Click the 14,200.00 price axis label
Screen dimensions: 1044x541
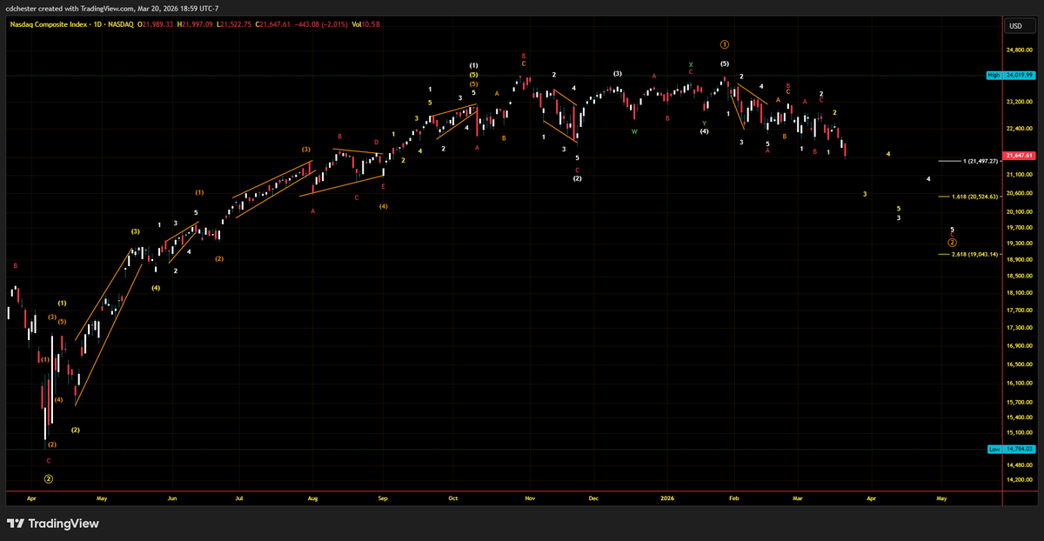[x=1021, y=480]
